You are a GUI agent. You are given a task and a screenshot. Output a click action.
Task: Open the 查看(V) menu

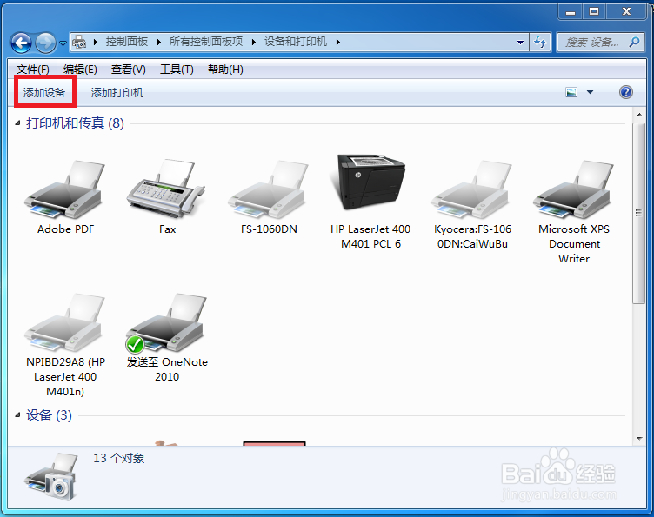click(x=129, y=70)
